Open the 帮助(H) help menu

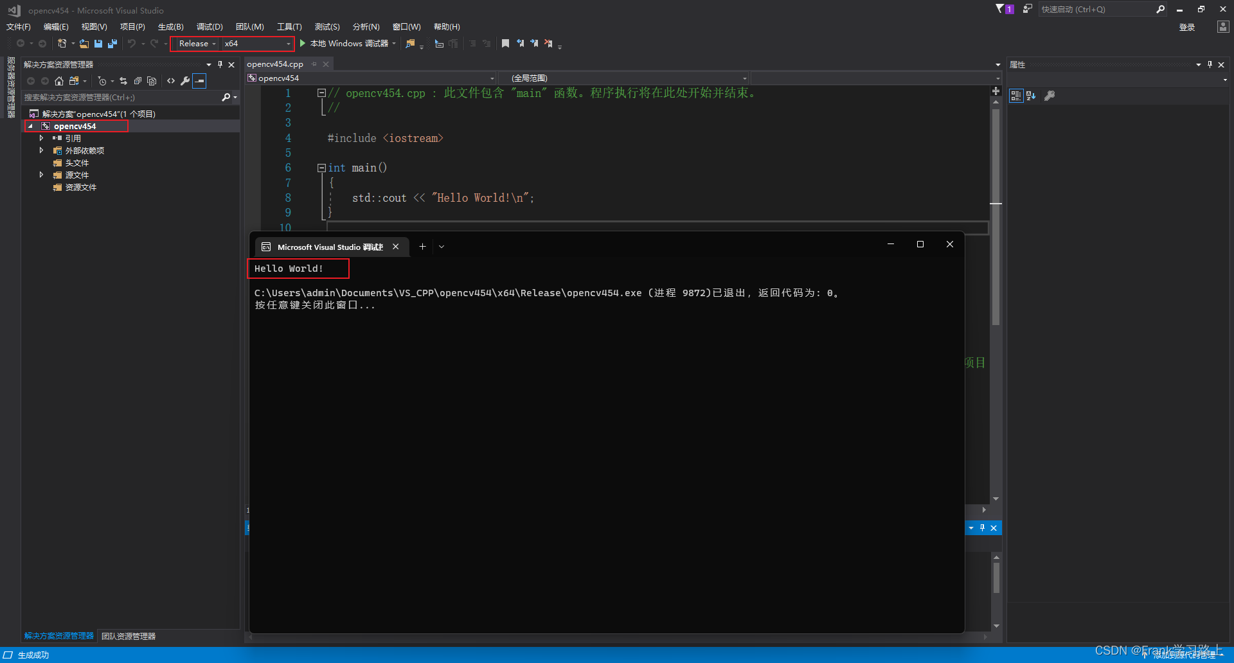(x=447, y=27)
